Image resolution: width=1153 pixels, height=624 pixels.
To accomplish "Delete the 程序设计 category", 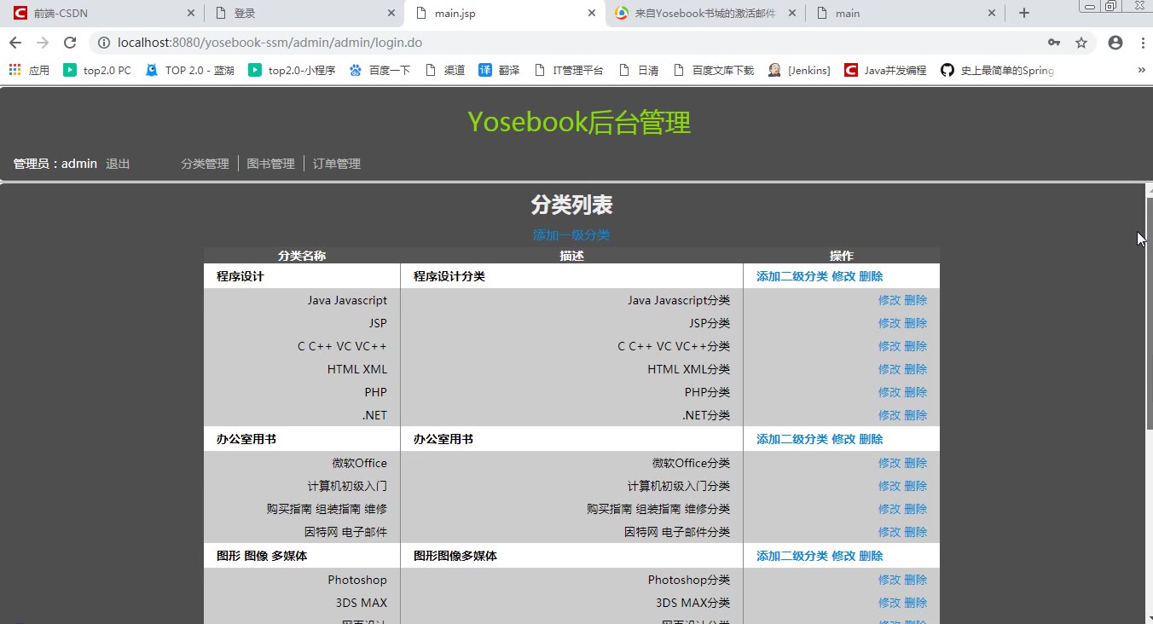I will coord(871,276).
